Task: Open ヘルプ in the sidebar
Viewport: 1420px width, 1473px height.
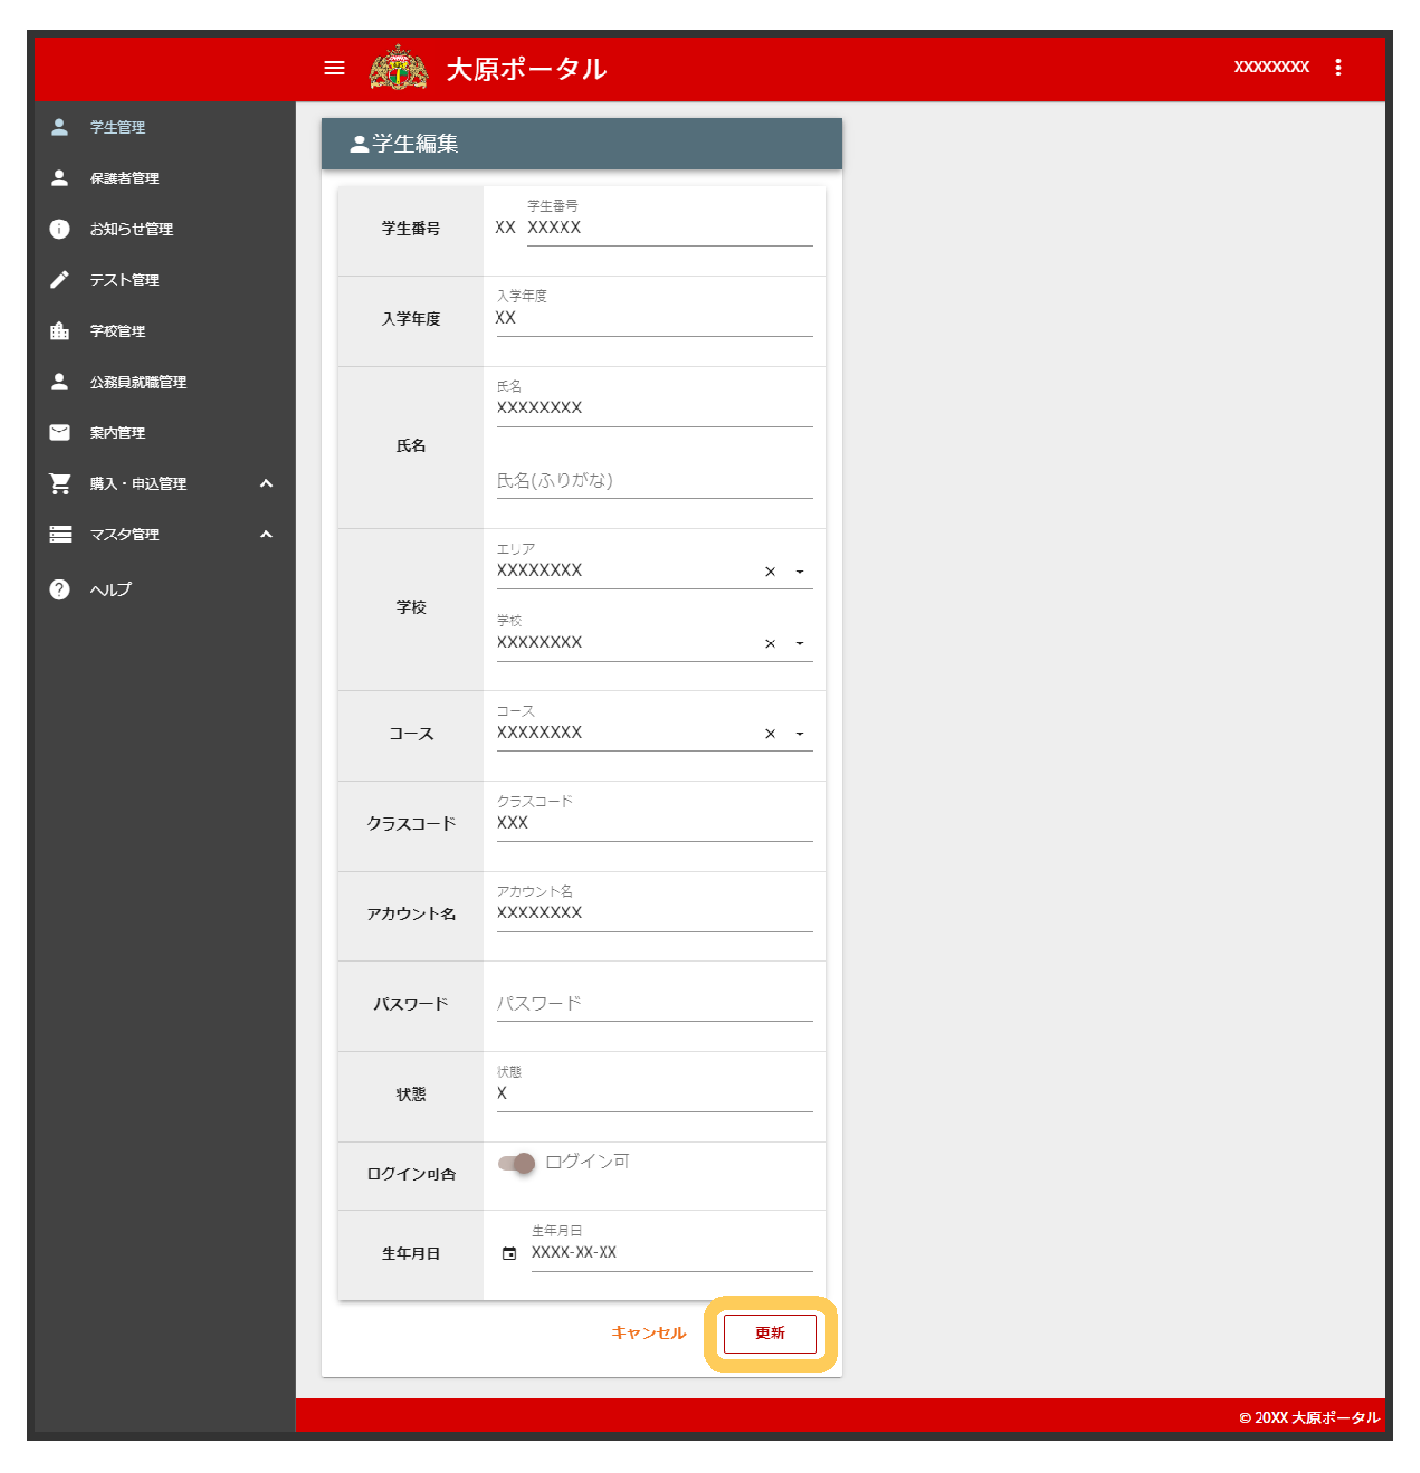Action: tap(165, 589)
